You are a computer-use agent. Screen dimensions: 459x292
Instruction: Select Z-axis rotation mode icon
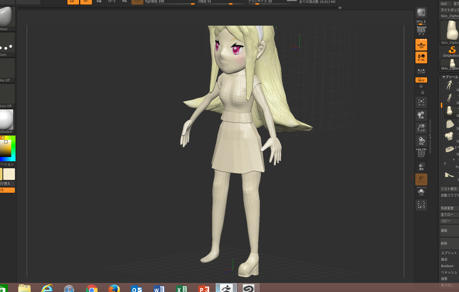[x=423, y=93]
